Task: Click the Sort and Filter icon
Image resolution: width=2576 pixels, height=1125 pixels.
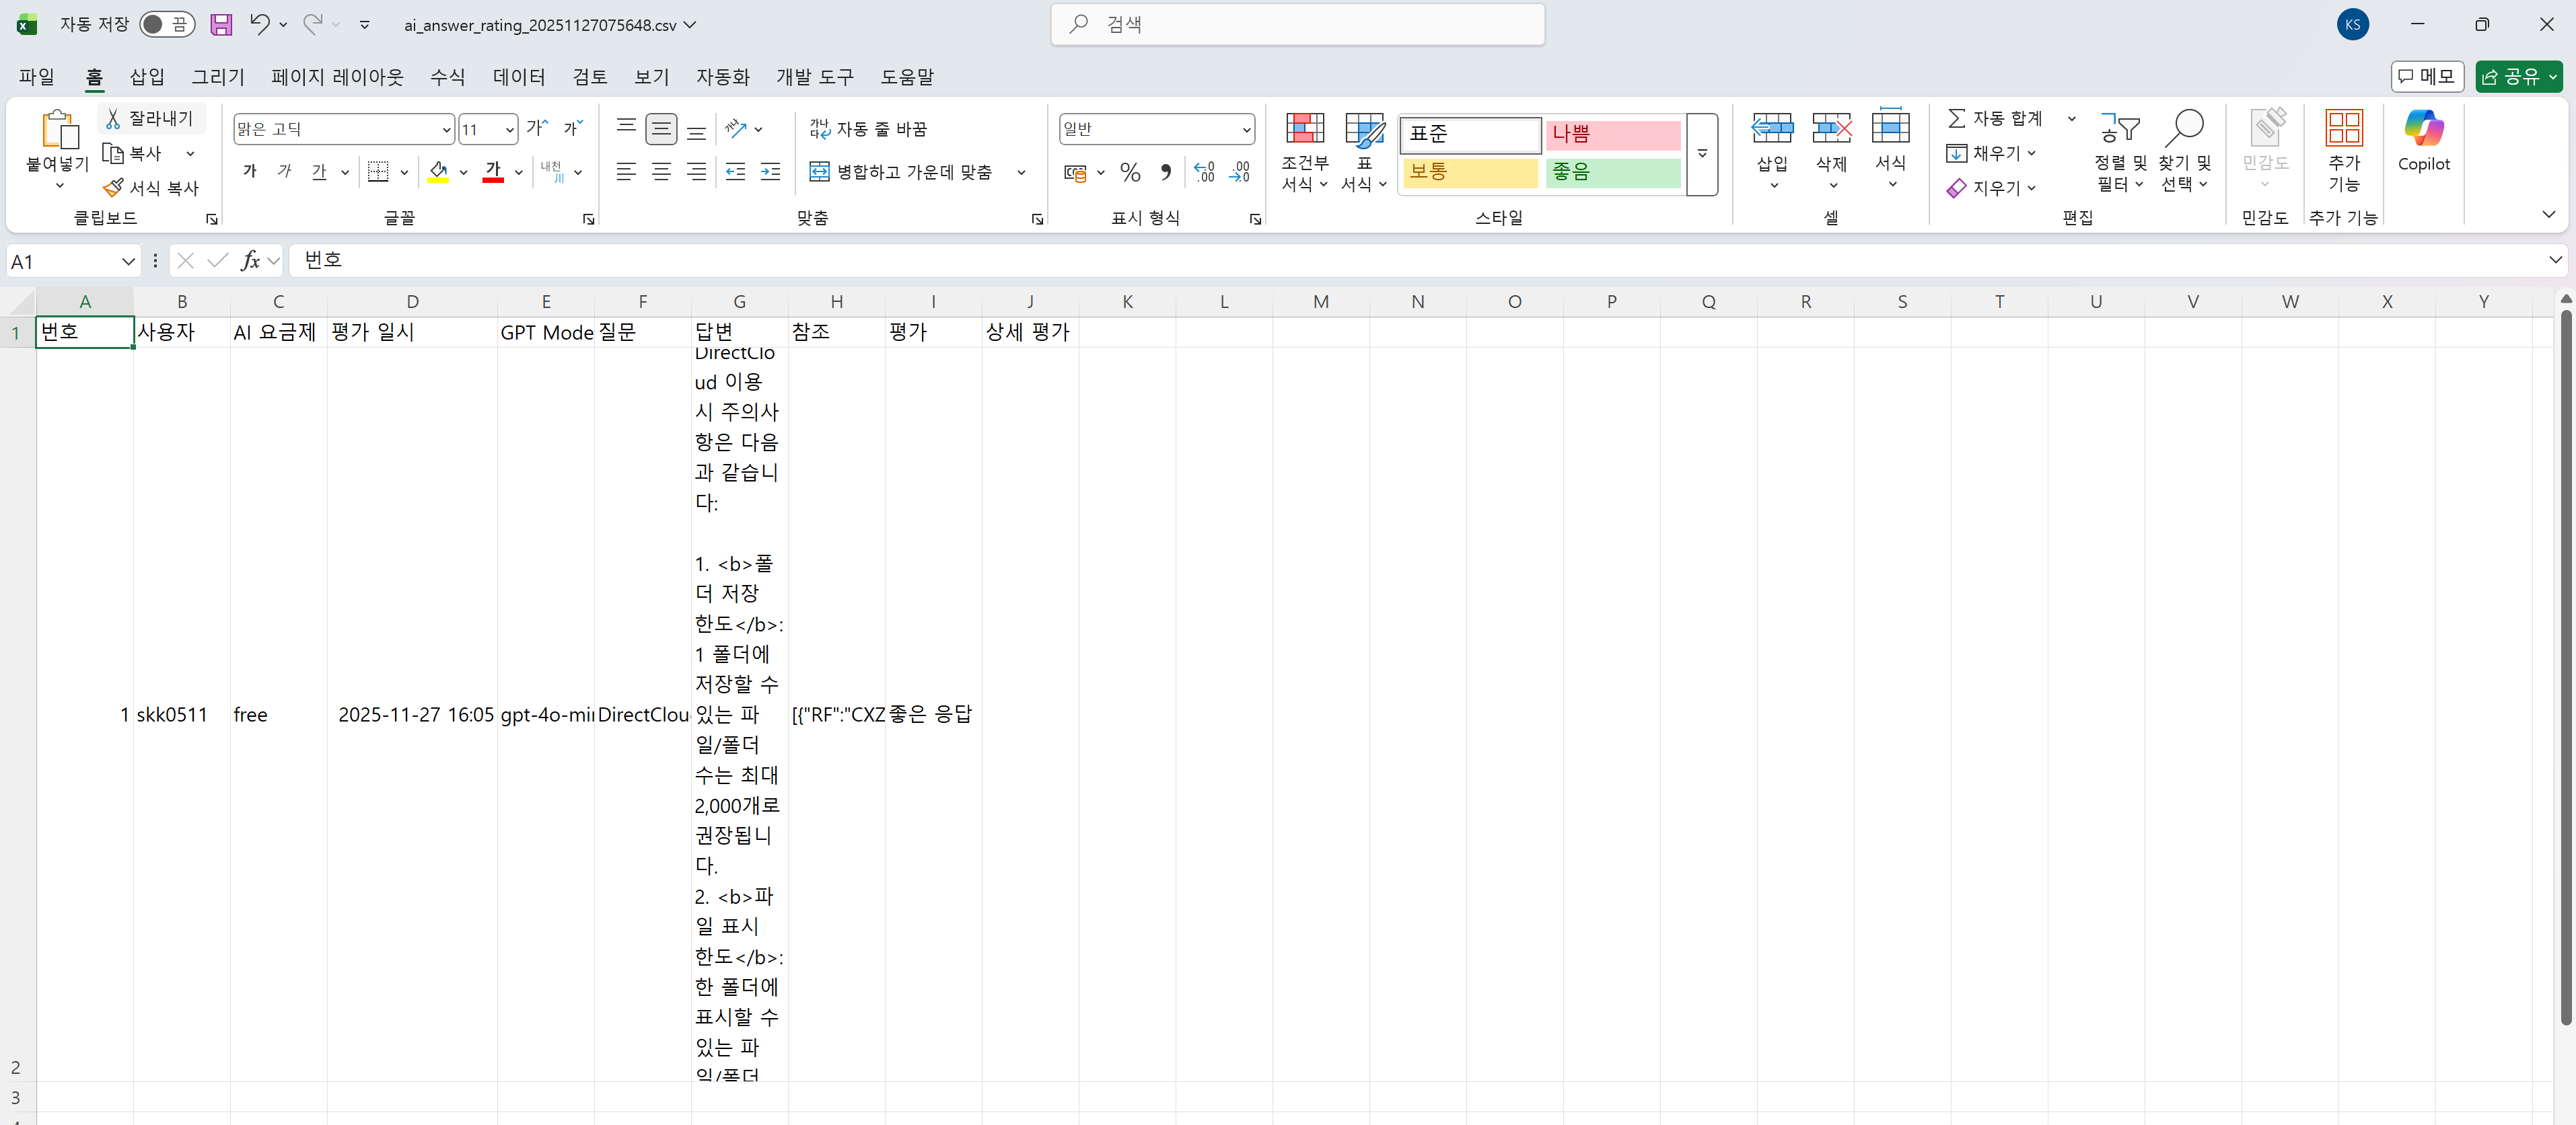Action: [x=2119, y=129]
